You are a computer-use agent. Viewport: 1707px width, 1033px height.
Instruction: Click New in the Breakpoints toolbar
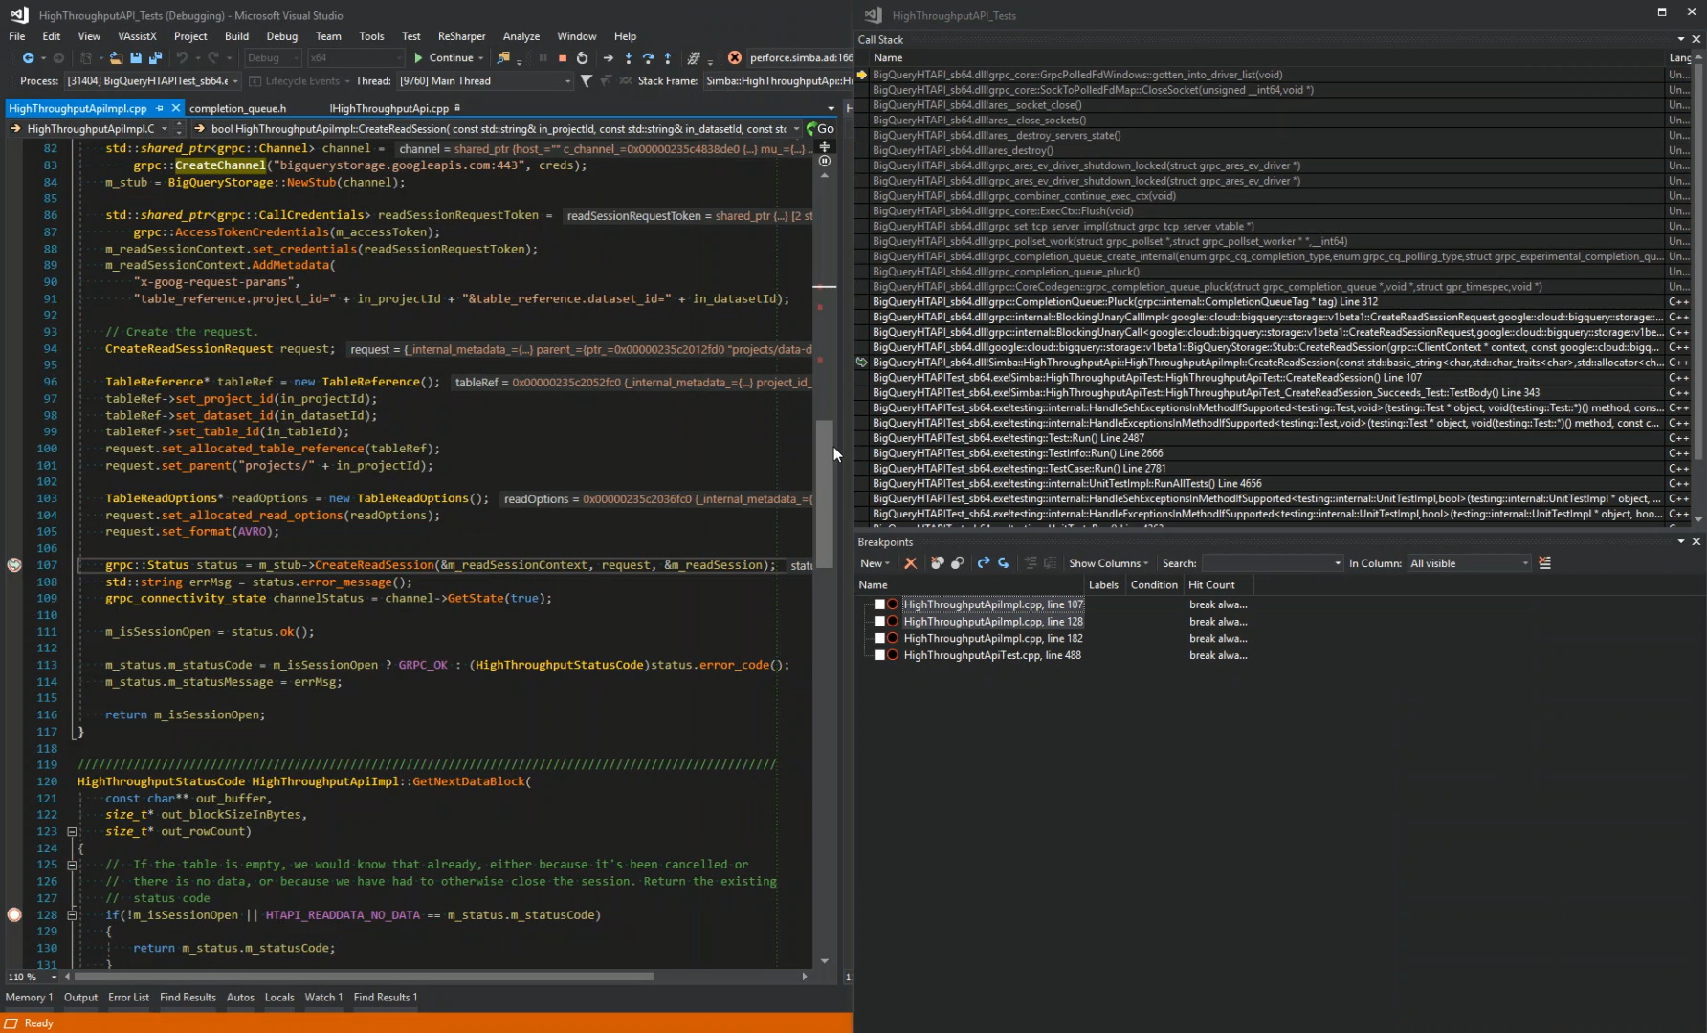tap(872, 563)
